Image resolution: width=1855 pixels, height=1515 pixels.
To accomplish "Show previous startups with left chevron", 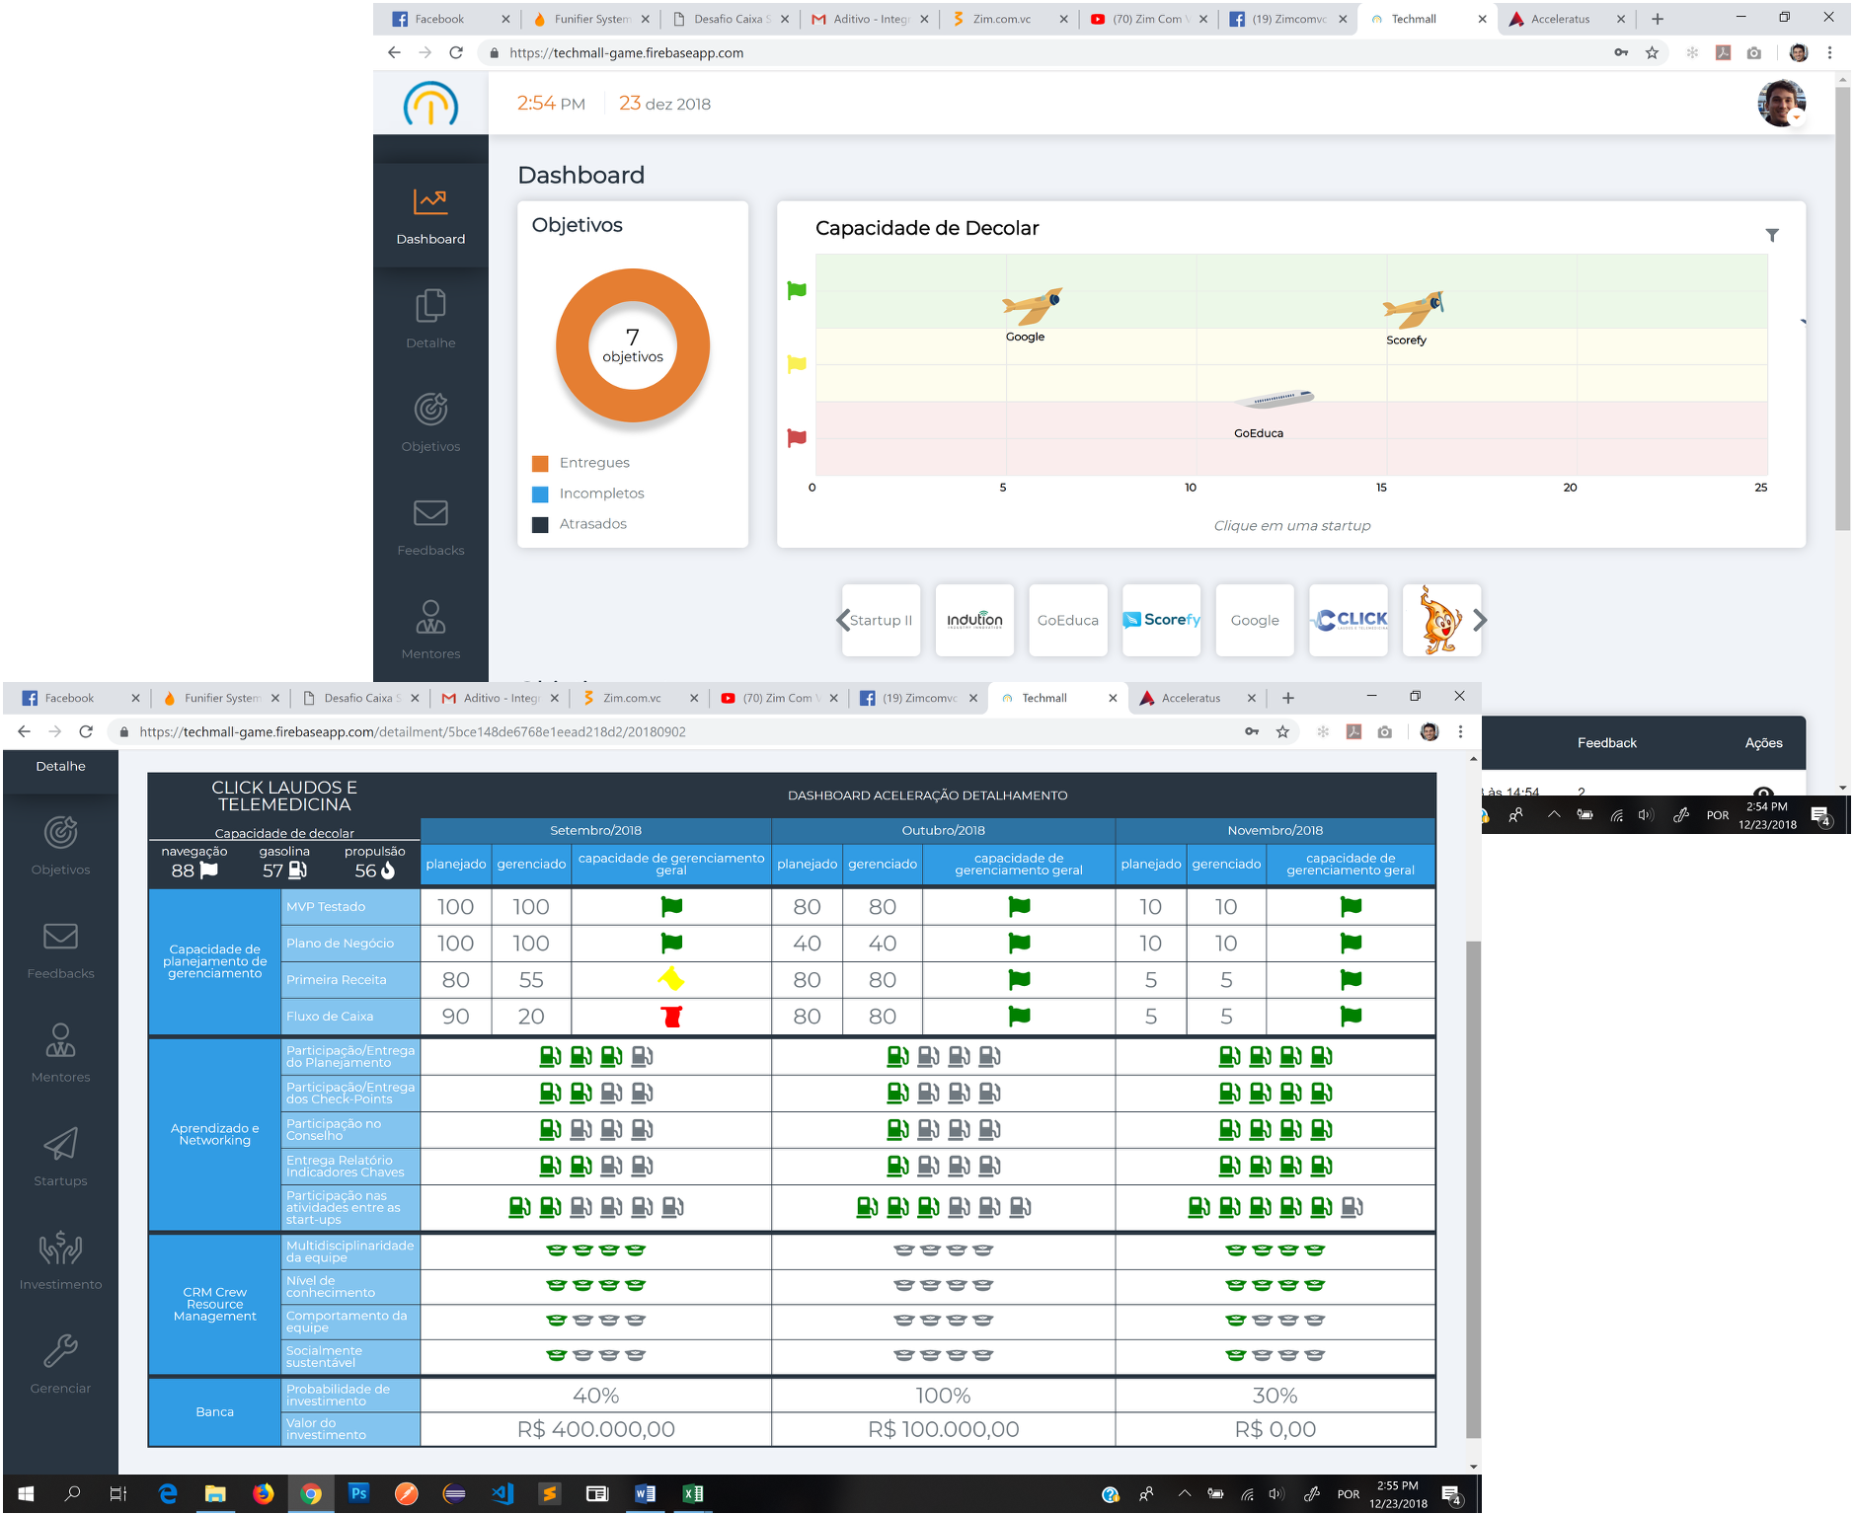I will pos(842,620).
